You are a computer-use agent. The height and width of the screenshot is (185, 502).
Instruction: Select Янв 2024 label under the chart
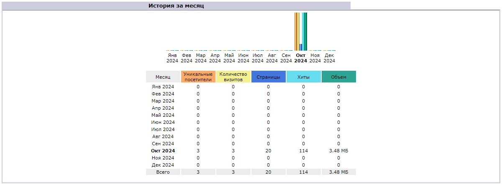point(172,58)
